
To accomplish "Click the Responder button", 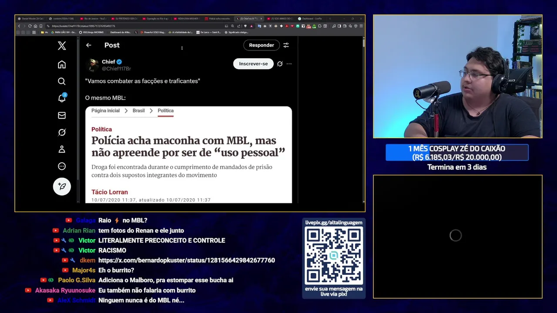I will (x=262, y=45).
